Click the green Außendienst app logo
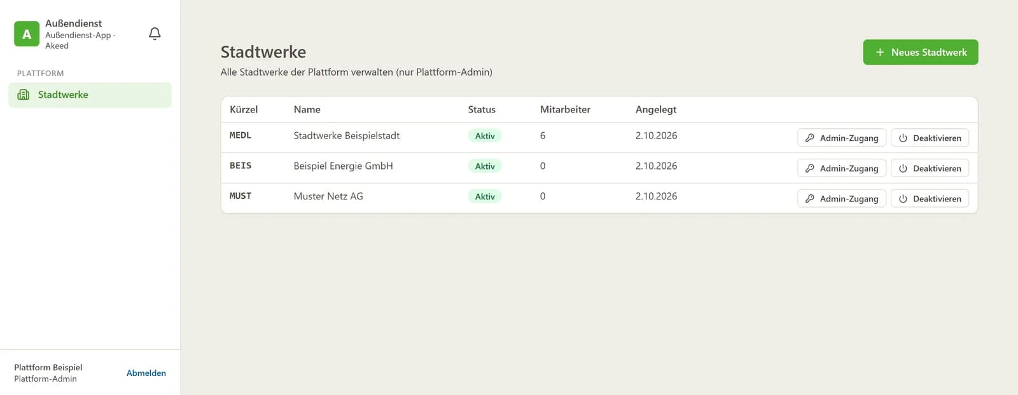1018x395 pixels. [x=27, y=34]
